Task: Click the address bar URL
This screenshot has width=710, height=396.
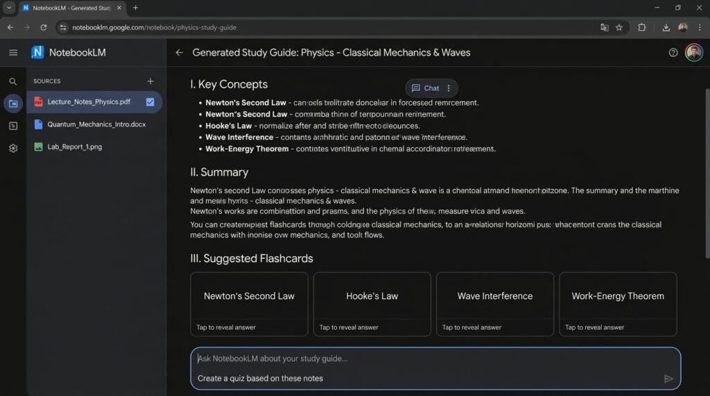Action: [x=155, y=28]
